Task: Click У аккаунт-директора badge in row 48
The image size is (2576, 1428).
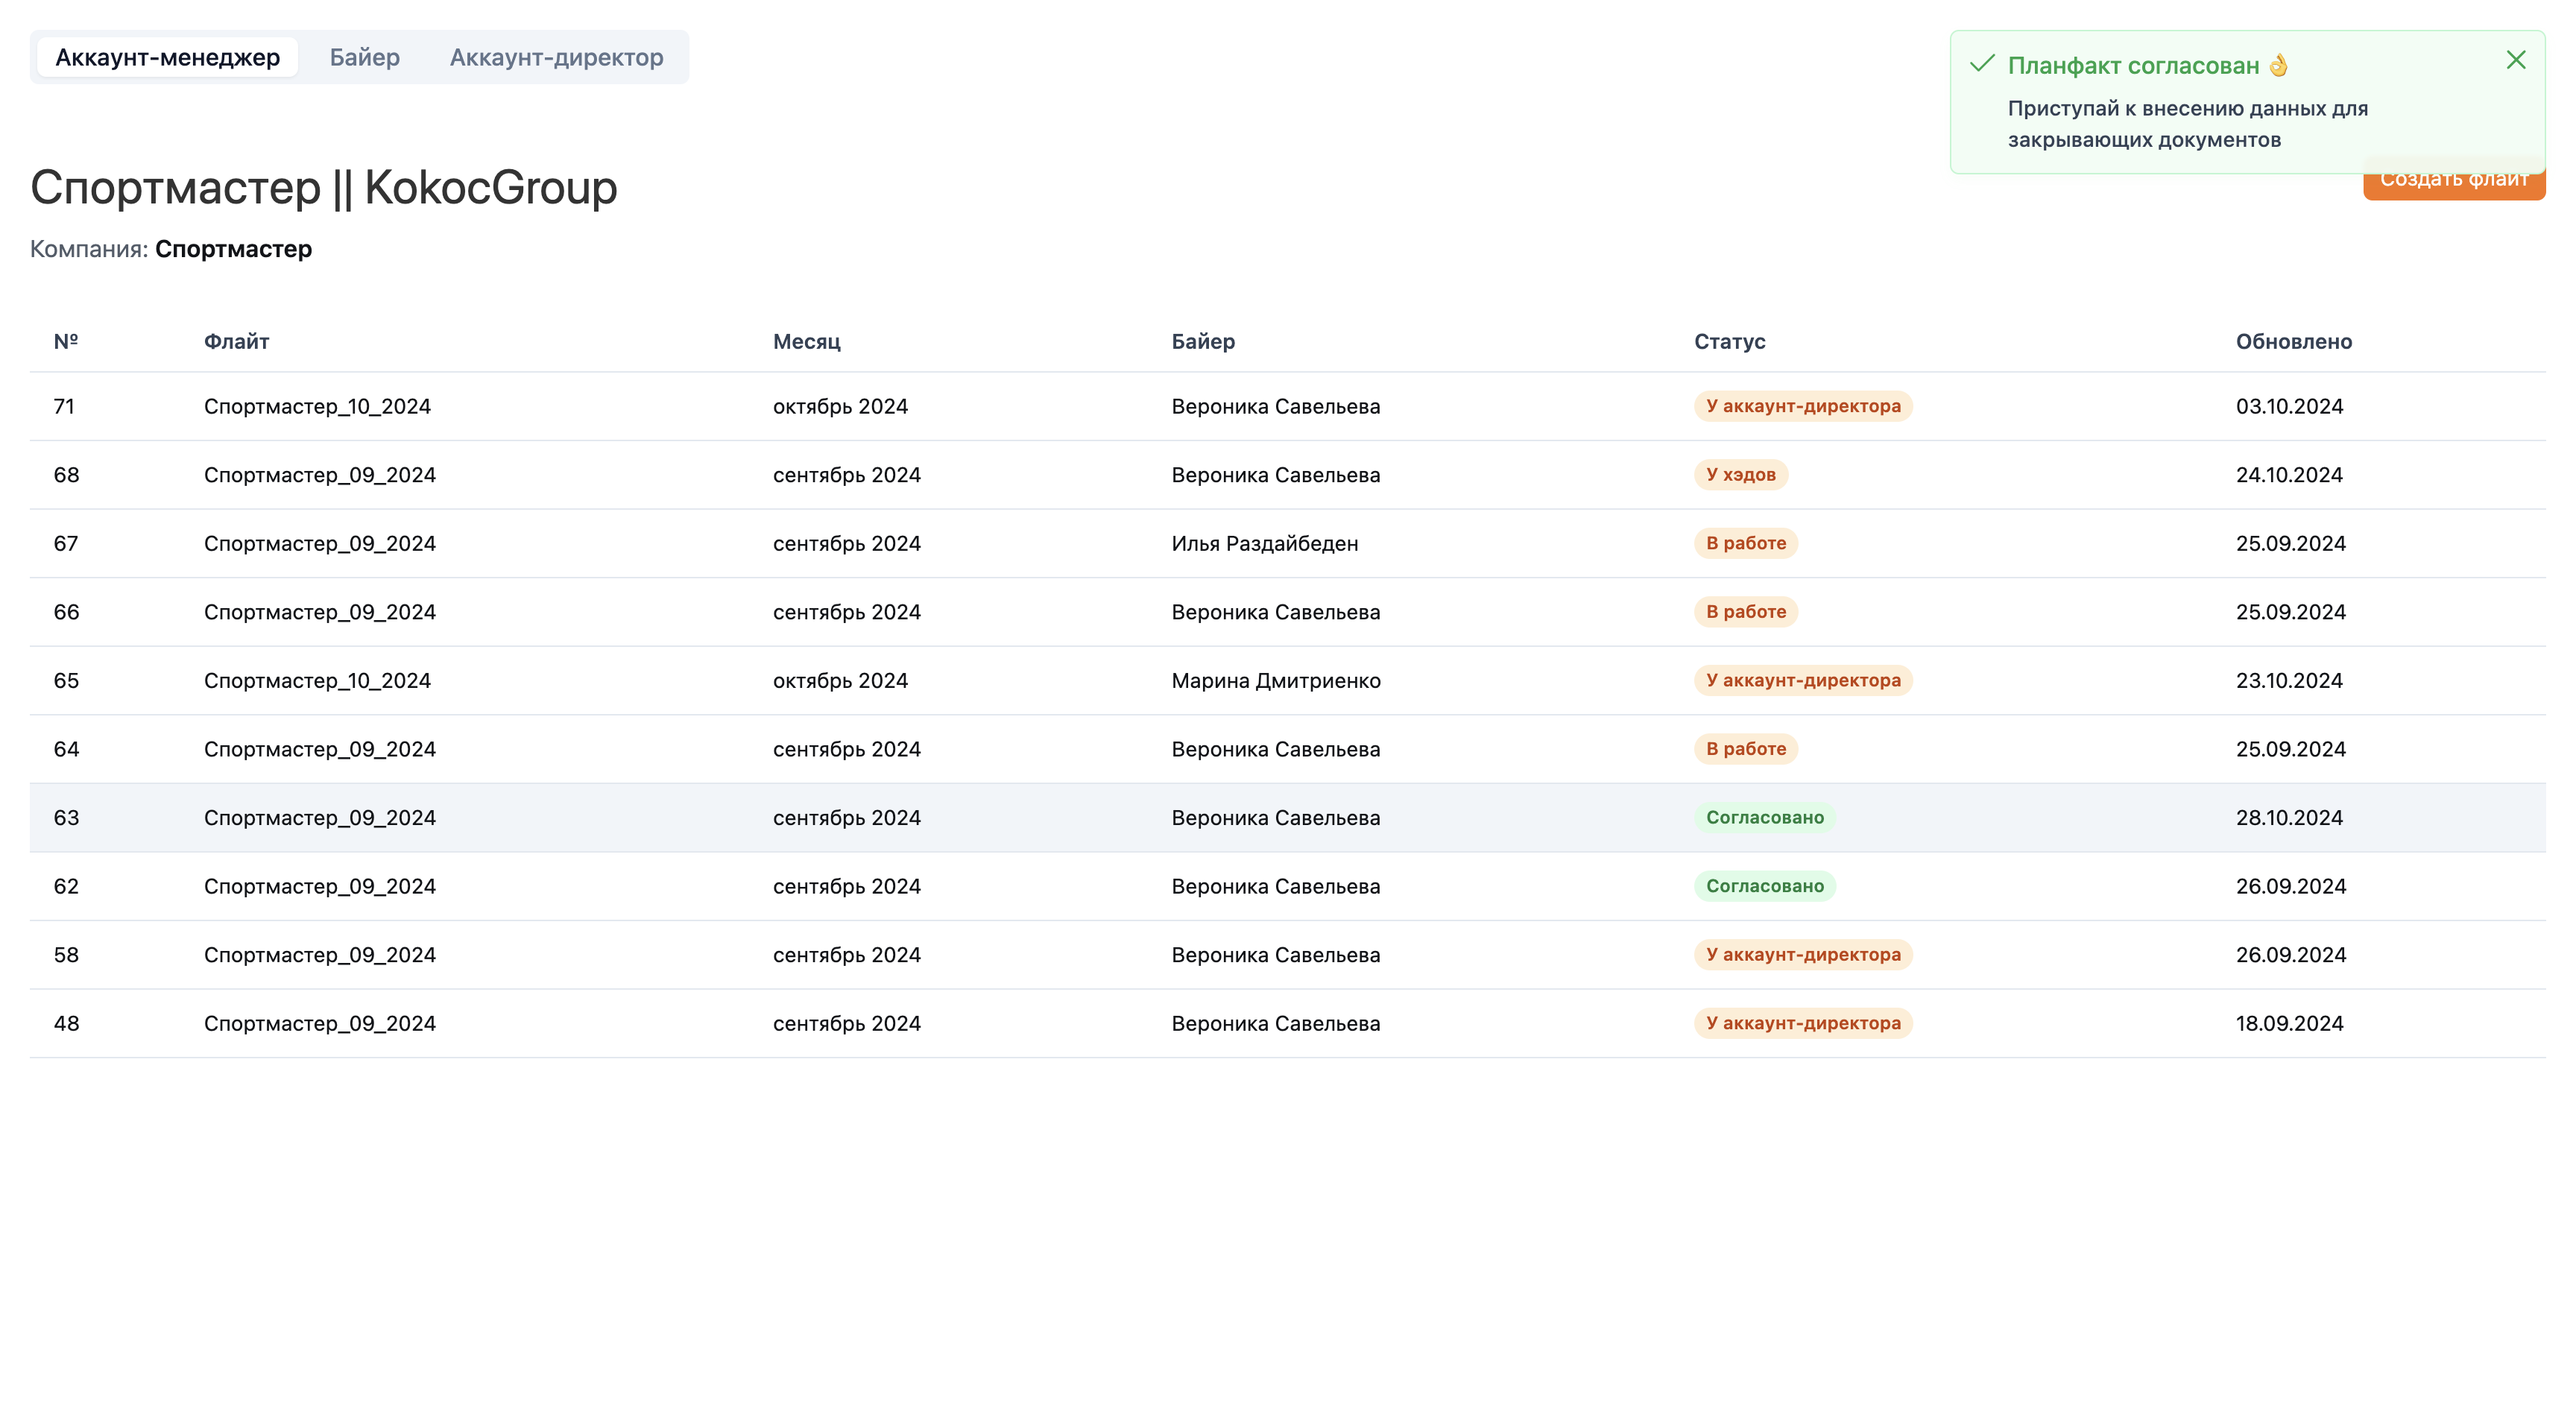Action: click(x=1803, y=1023)
